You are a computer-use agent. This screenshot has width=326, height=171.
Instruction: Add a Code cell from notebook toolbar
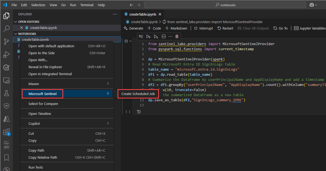[x=154, y=28]
